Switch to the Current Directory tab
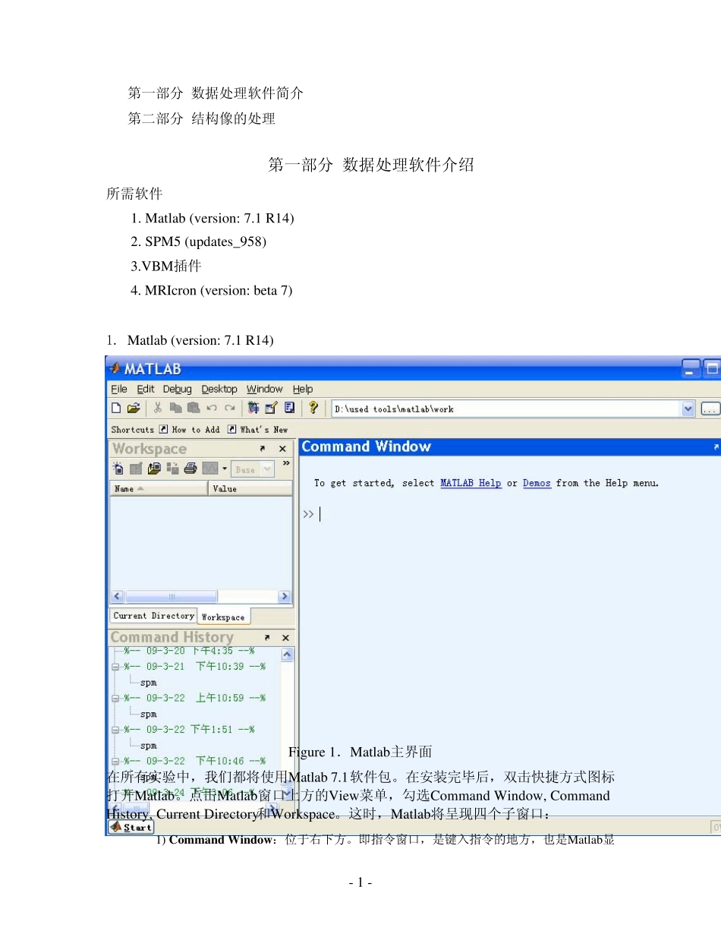The image size is (721, 934). click(153, 616)
